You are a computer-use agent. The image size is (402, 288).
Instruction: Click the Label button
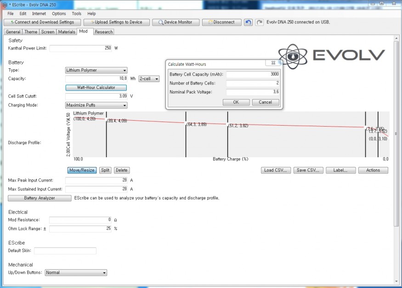tap(341, 170)
